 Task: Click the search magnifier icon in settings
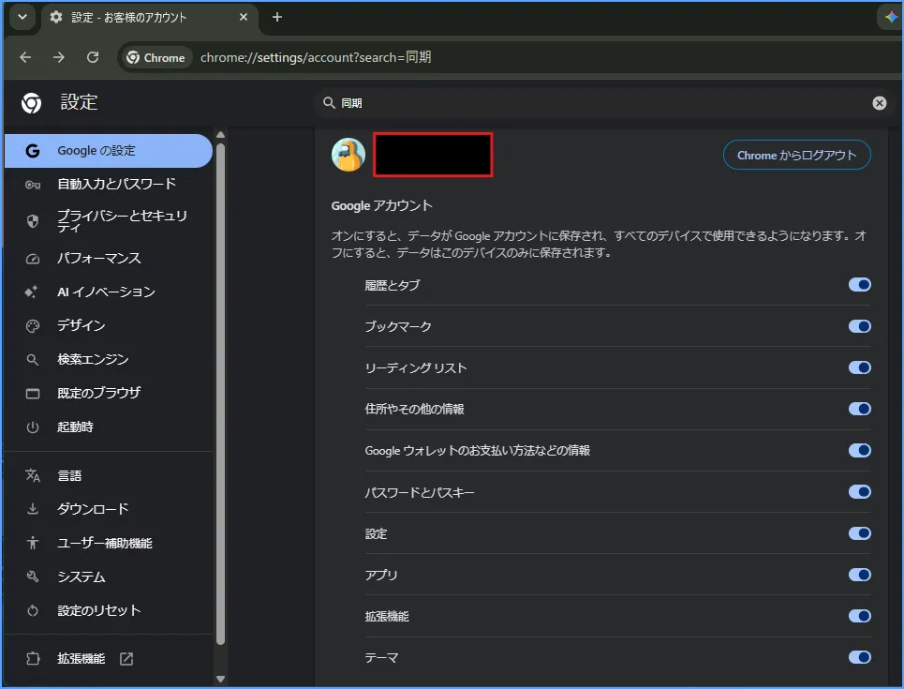coord(329,103)
